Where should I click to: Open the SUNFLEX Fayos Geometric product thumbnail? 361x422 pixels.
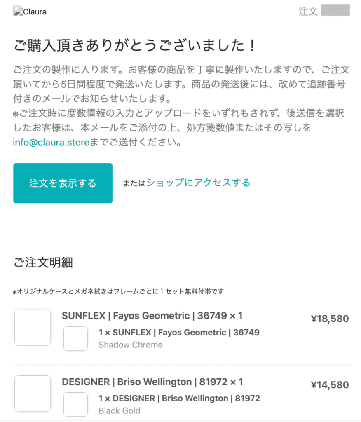click(x=33, y=327)
